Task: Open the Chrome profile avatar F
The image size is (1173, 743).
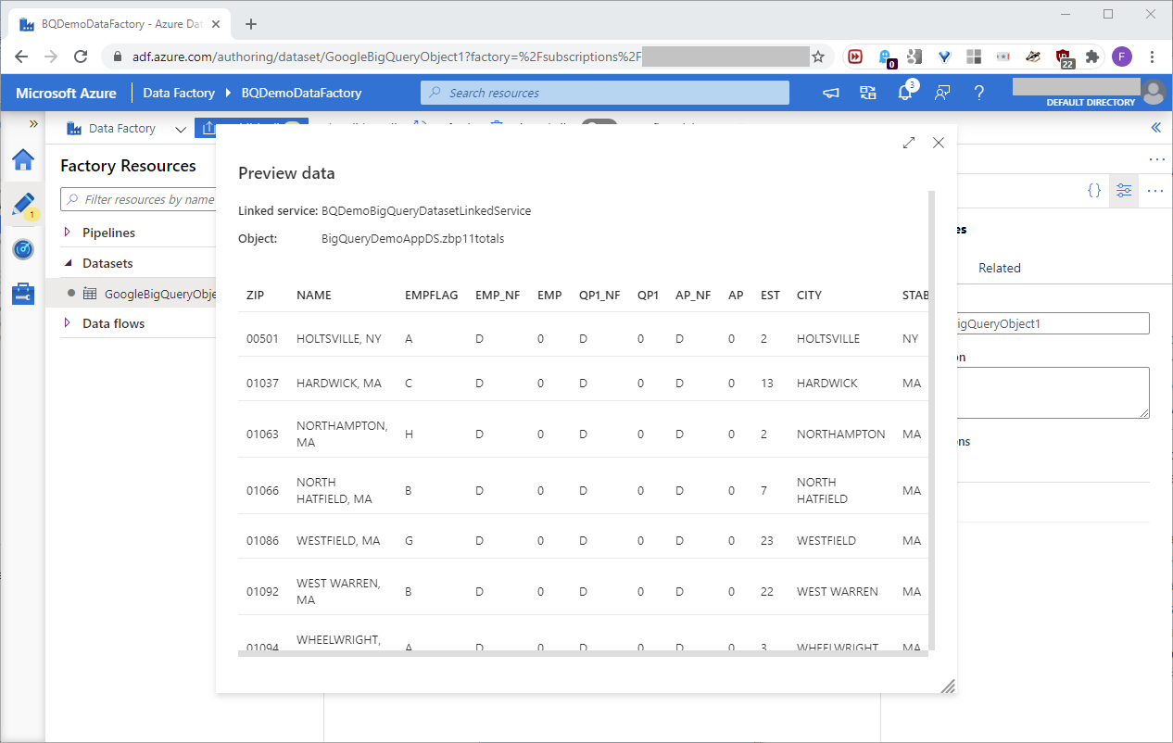Action: pyautogui.click(x=1122, y=57)
